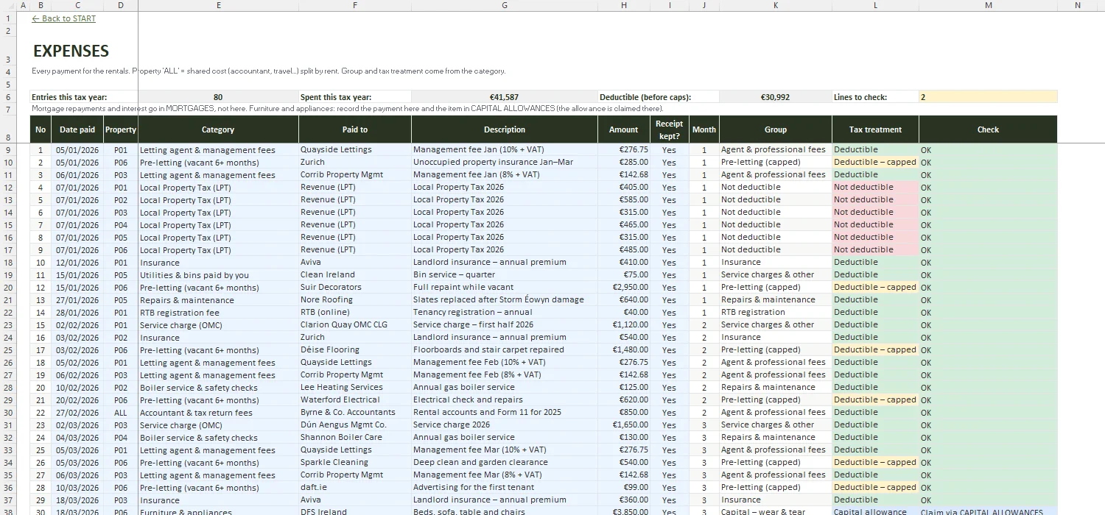
Task: Select Slates replaced after Storm Éowyn description
Action: 504,299
